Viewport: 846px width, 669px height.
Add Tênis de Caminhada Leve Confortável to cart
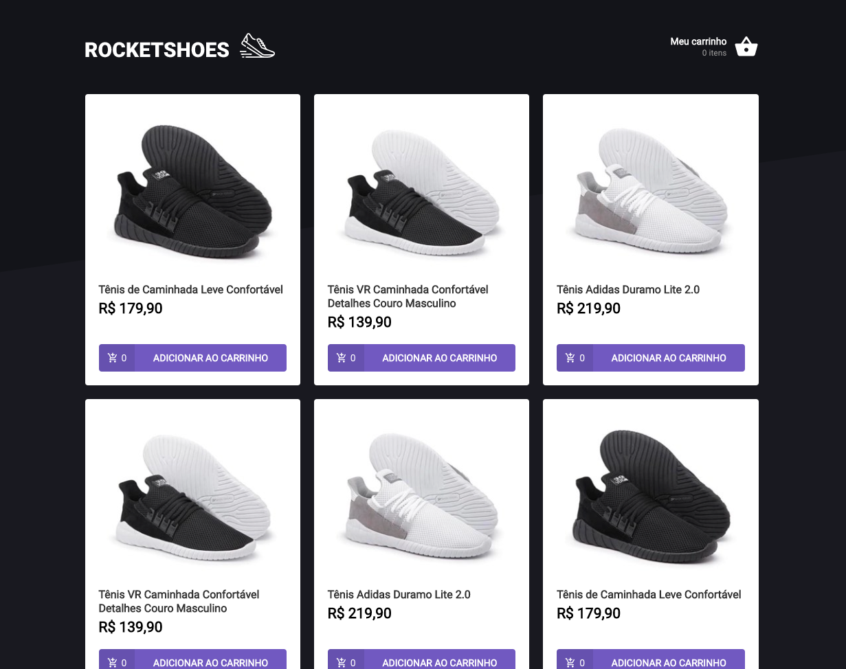pyautogui.click(x=210, y=357)
